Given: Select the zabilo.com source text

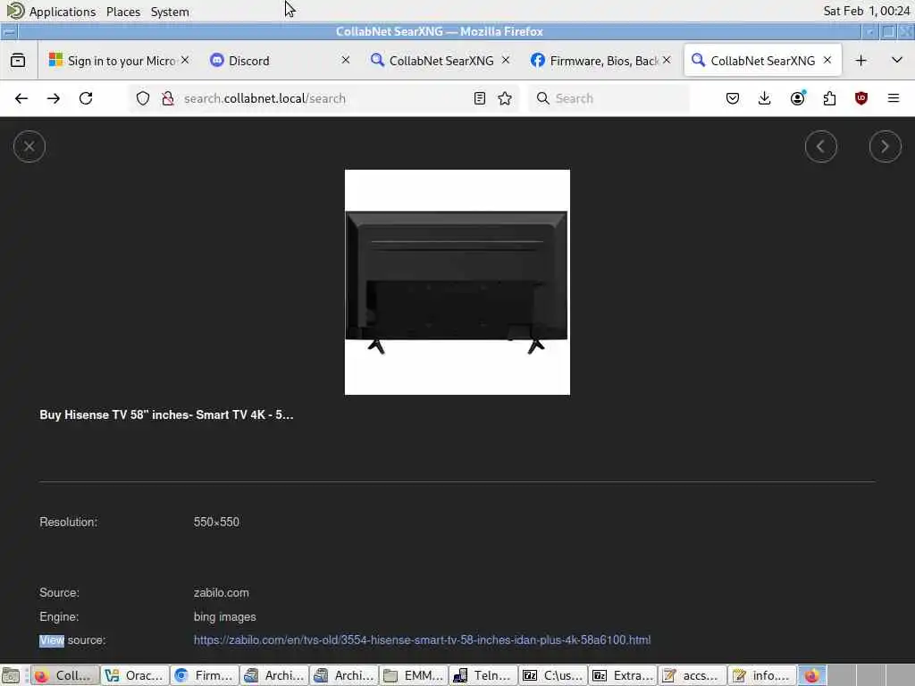Looking at the screenshot, I should click(x=222, y=593).
